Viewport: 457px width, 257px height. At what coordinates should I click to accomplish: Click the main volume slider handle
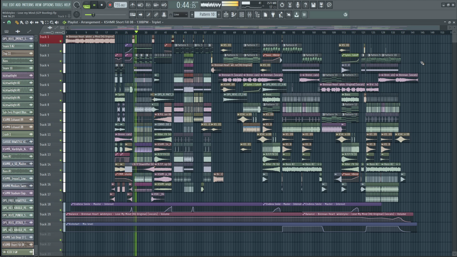point(93,15)
